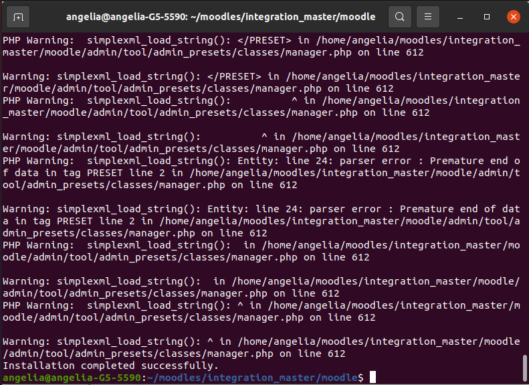529x385 pixels.
Task: Click the "Installation completed successfully." line
Action: coord(110,366)
